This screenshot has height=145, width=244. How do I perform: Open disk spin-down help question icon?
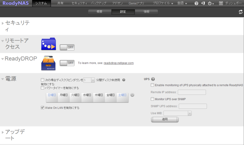point(124,80)
